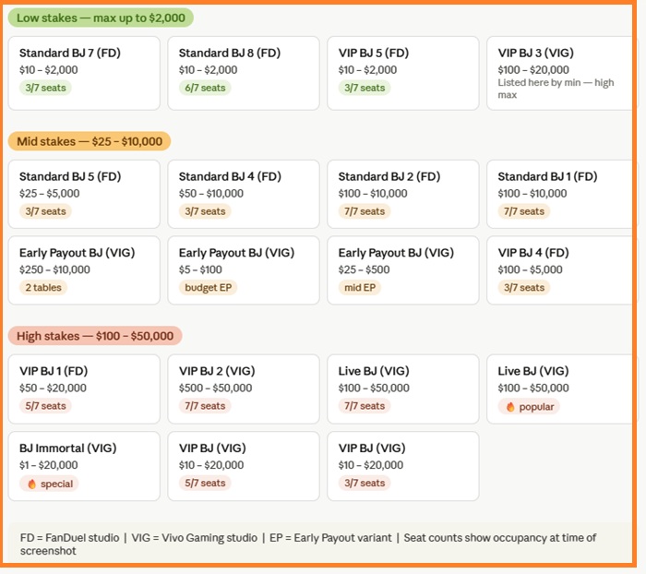The width and height of the screenshot is (646, 574).
Task: Select Standard BJ 4 (FD) table card
Action: click(243, 193)
